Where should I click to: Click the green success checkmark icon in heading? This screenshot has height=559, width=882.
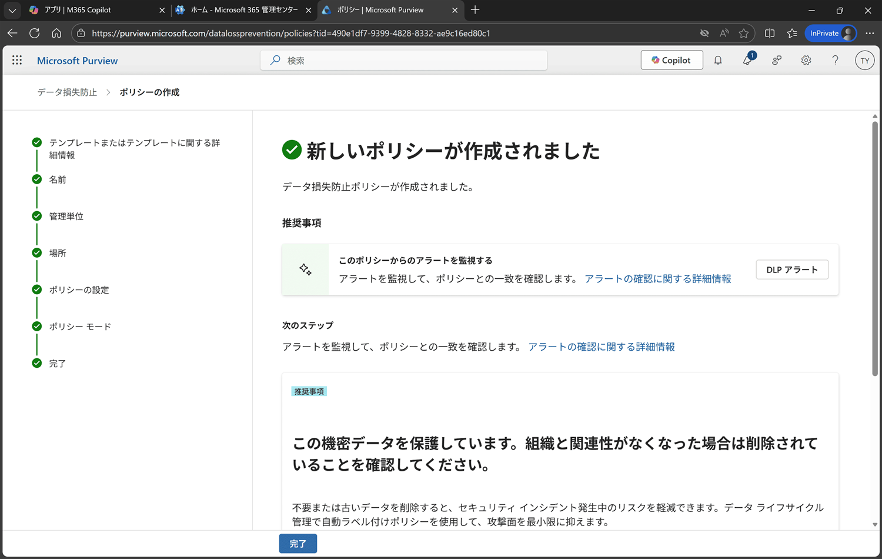click(292, 150)
